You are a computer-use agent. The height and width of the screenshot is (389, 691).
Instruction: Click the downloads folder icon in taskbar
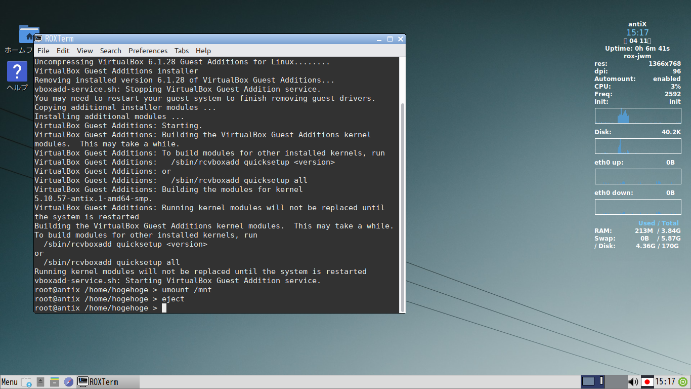(27, 382)
